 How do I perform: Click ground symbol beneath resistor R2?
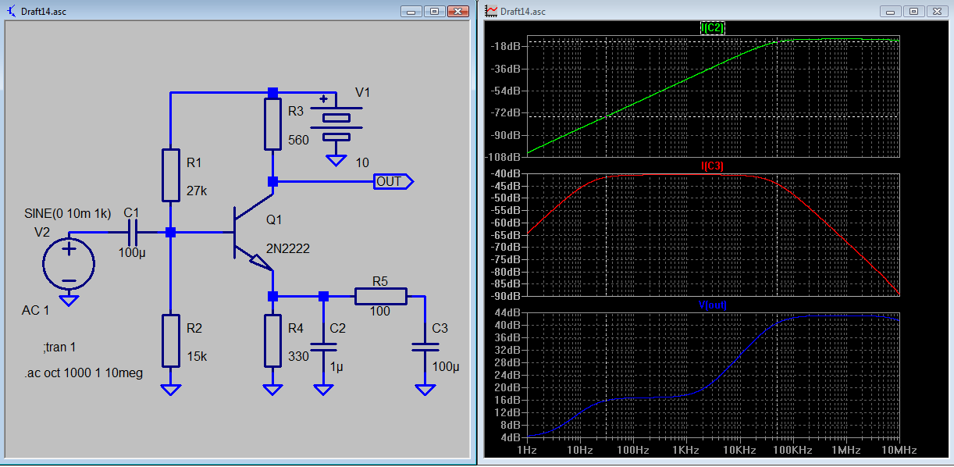pyautogui.click(x=170, y=390)
